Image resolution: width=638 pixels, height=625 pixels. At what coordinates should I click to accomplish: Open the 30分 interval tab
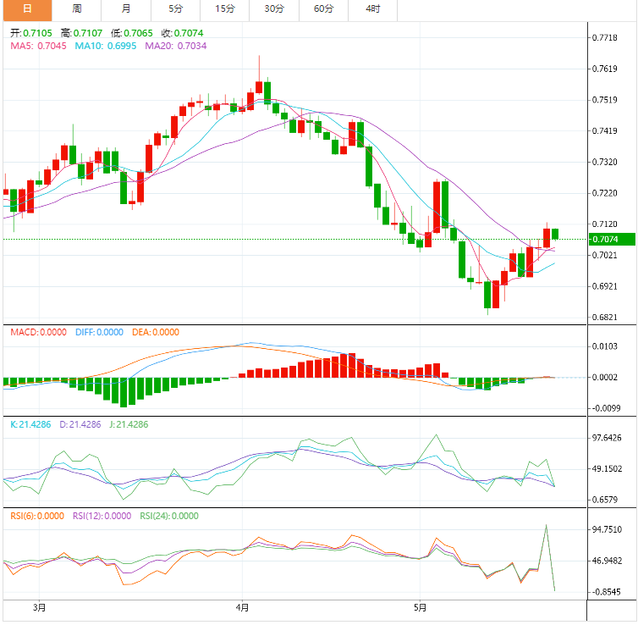tap(274, 9)
